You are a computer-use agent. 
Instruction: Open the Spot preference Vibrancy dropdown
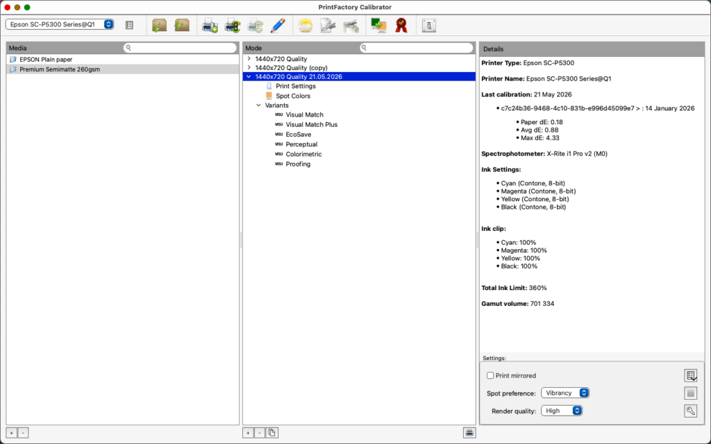coord(565,393)
